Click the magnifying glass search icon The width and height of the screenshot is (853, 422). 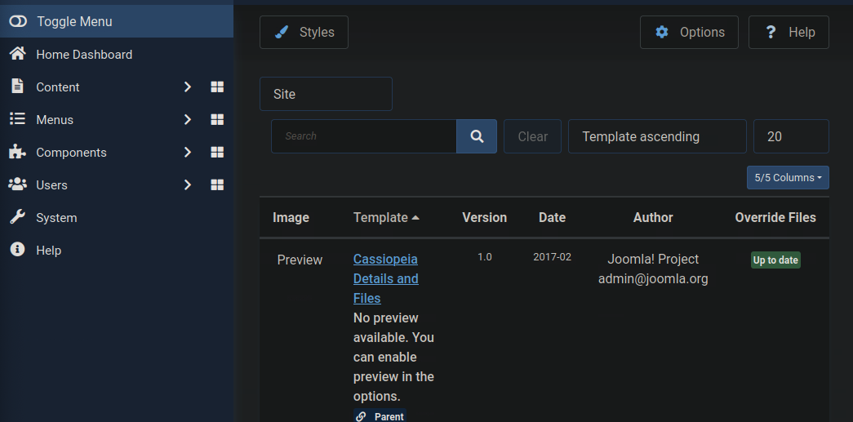477,136
